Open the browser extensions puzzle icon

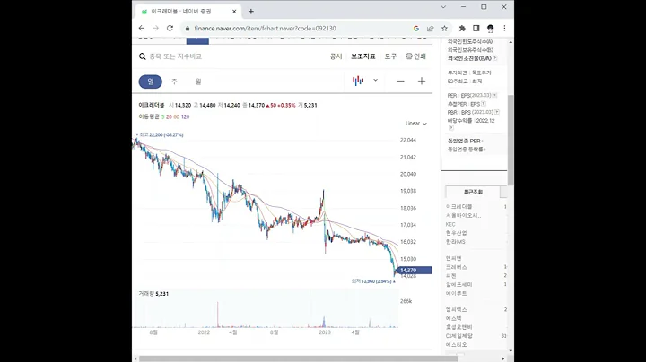pyautogui.click(x=462, y=29)
